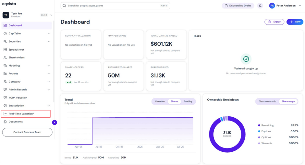Click the Modeling sidebar icon

[x=5, y=65]
